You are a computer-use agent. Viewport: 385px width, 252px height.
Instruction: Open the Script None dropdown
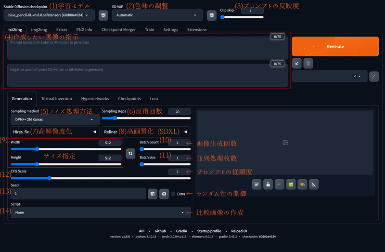[x=101, y=212]
